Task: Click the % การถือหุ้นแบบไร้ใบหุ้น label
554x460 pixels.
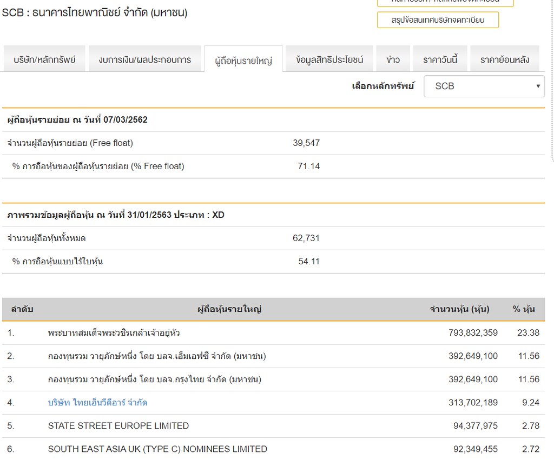Action: (57, 262)
